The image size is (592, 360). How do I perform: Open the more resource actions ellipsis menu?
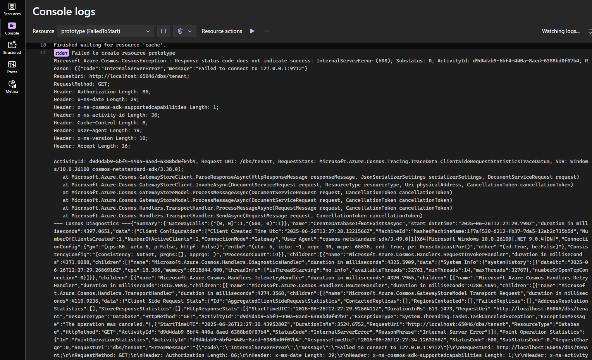click(267, 31)
